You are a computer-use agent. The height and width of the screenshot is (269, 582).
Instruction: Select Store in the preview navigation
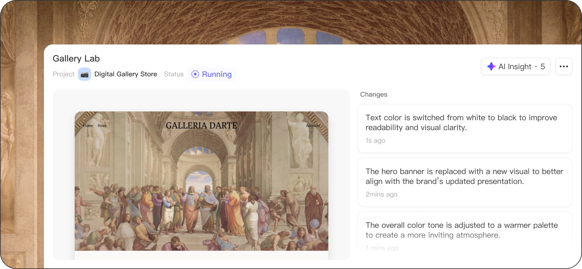(x=102, y=125)
